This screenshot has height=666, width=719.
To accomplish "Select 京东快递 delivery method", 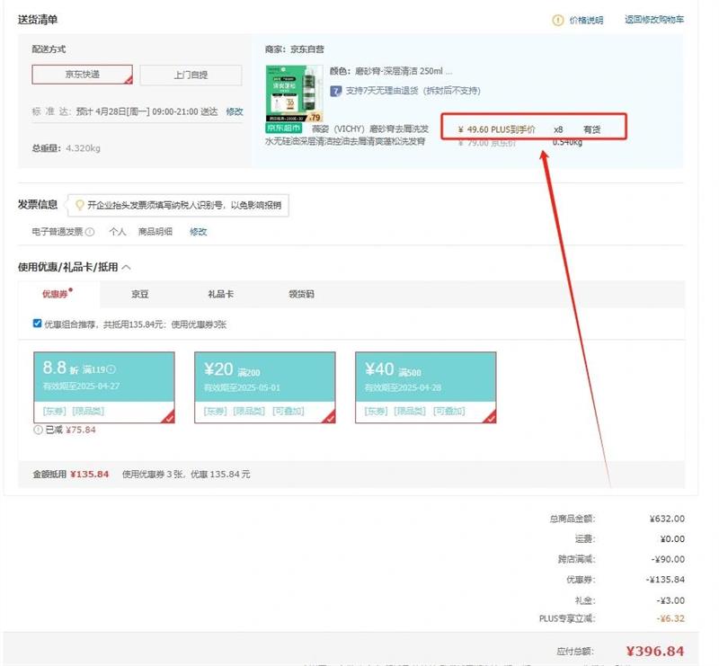I will point(83,75).
